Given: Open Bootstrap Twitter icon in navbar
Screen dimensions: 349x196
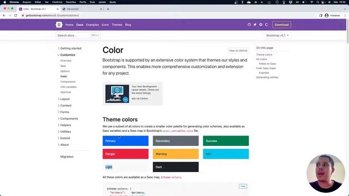Looking at the screenshot, I should click(x=255, y=24).
